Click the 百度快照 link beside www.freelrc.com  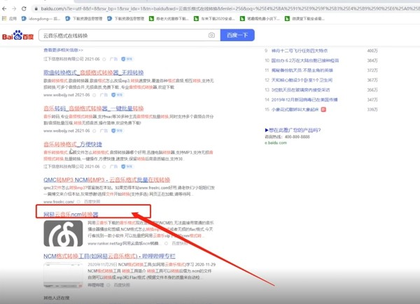(92, 201)
